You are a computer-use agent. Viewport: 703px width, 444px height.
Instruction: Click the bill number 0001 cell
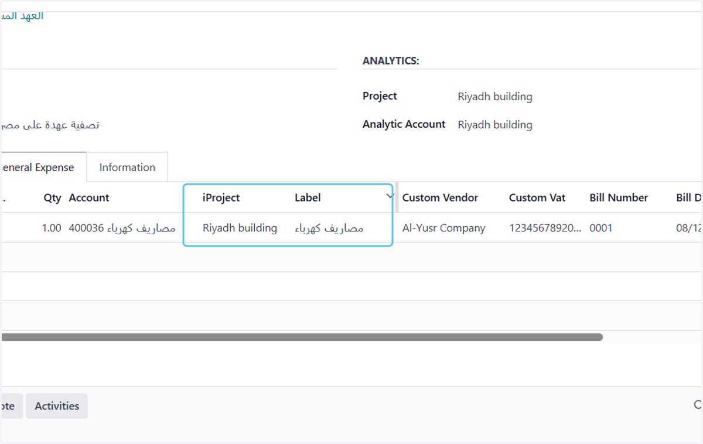[x=600, y=228]
